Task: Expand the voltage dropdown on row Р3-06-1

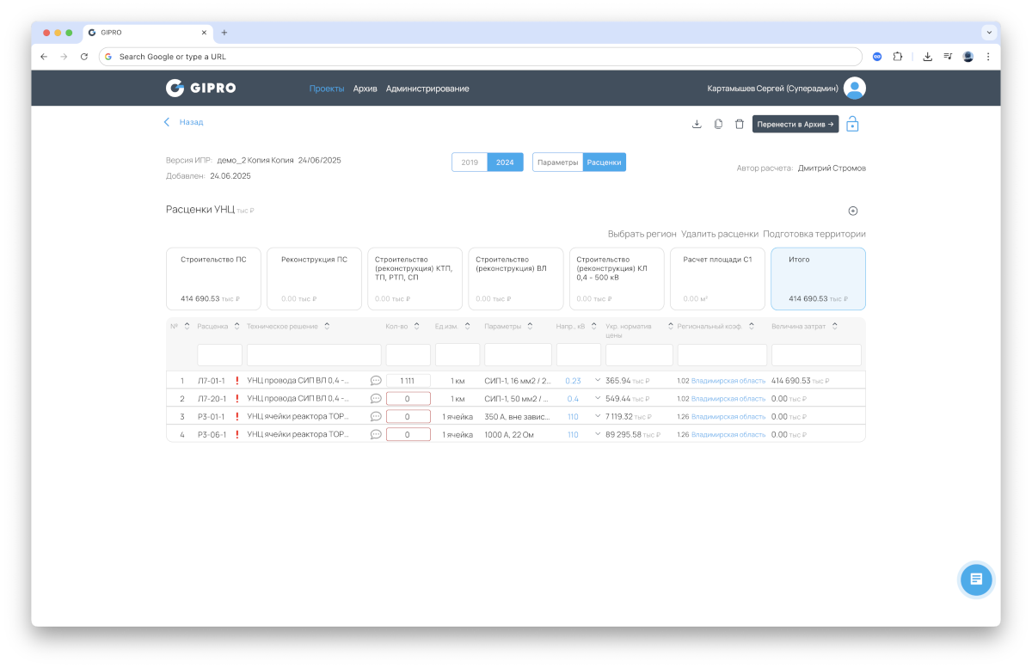Action: (598, 434)
